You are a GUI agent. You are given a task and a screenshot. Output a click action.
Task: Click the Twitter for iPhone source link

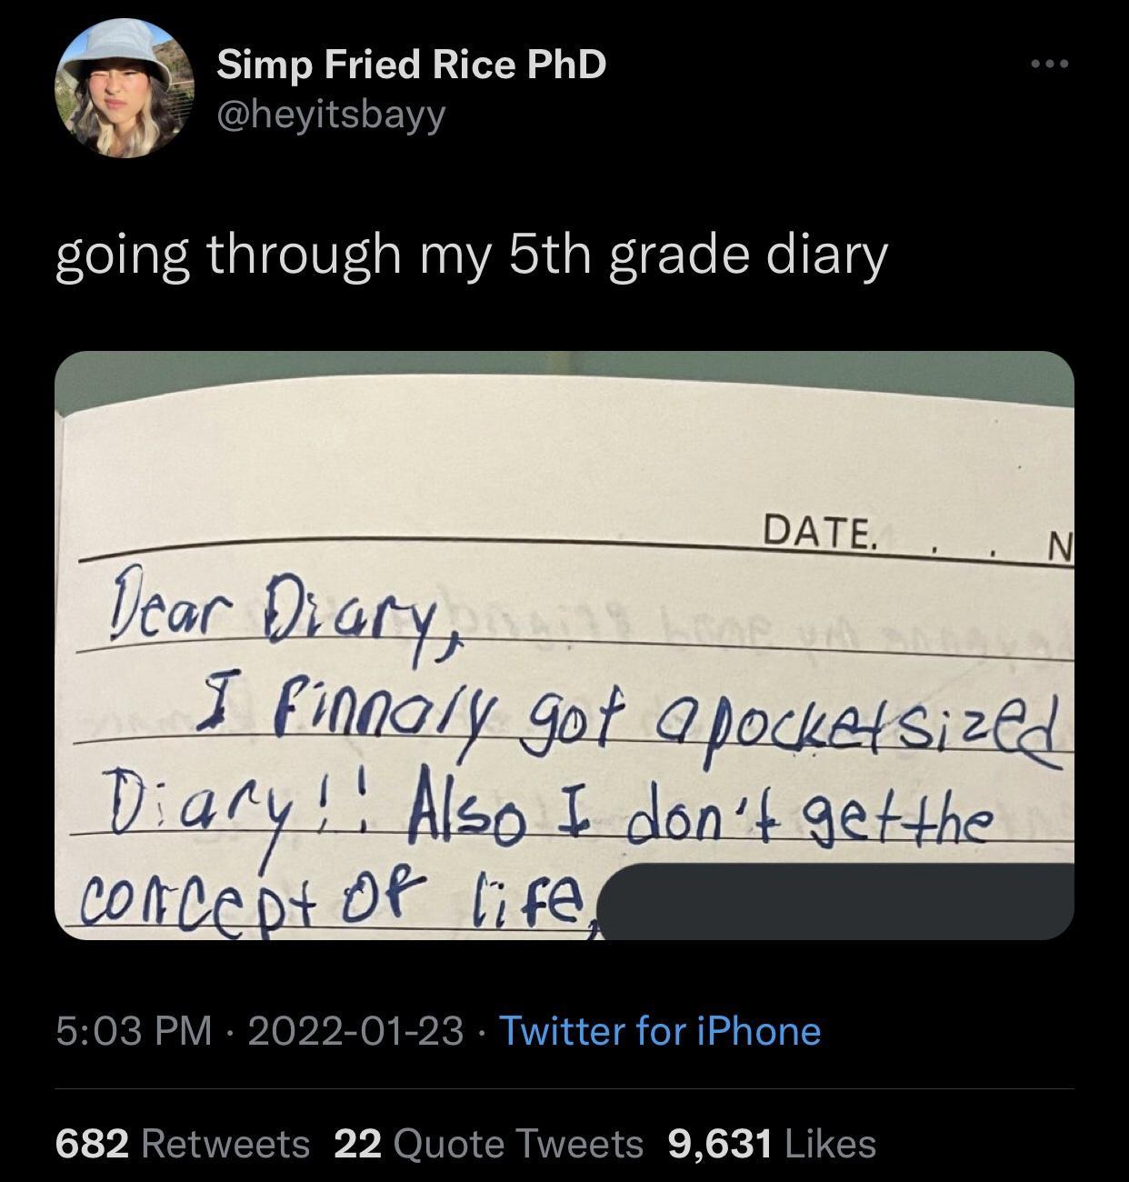[x=659, y=1031]
